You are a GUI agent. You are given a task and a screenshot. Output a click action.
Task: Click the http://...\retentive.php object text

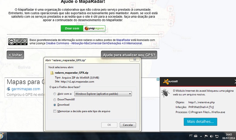tap(201, 102)
